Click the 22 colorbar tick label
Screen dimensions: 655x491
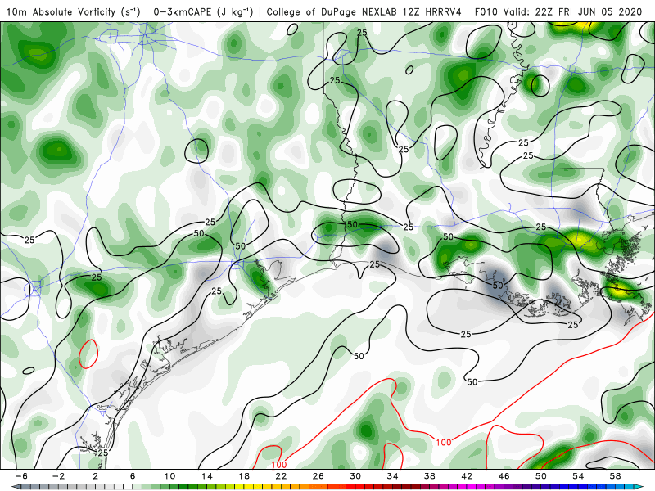pyautogui.click(x=281, y=476)
